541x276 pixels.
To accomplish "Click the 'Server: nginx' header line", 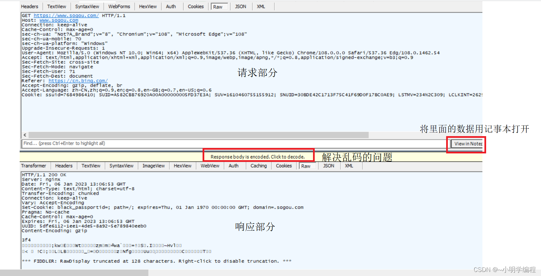I will [41, 179].
